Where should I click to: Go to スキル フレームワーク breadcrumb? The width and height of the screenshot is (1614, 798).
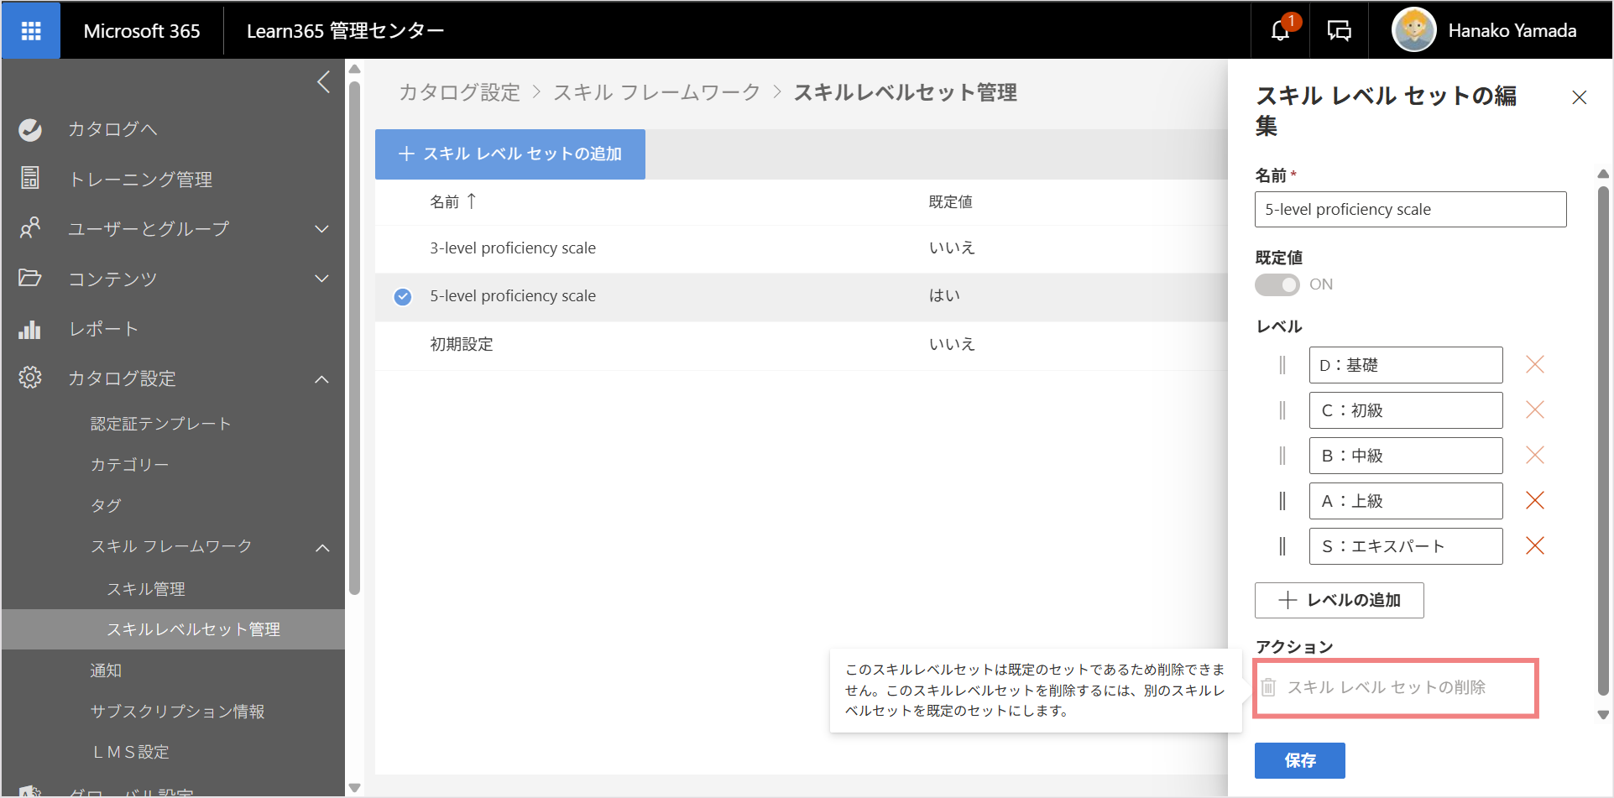pyautogui.click(x=656, y=92)
